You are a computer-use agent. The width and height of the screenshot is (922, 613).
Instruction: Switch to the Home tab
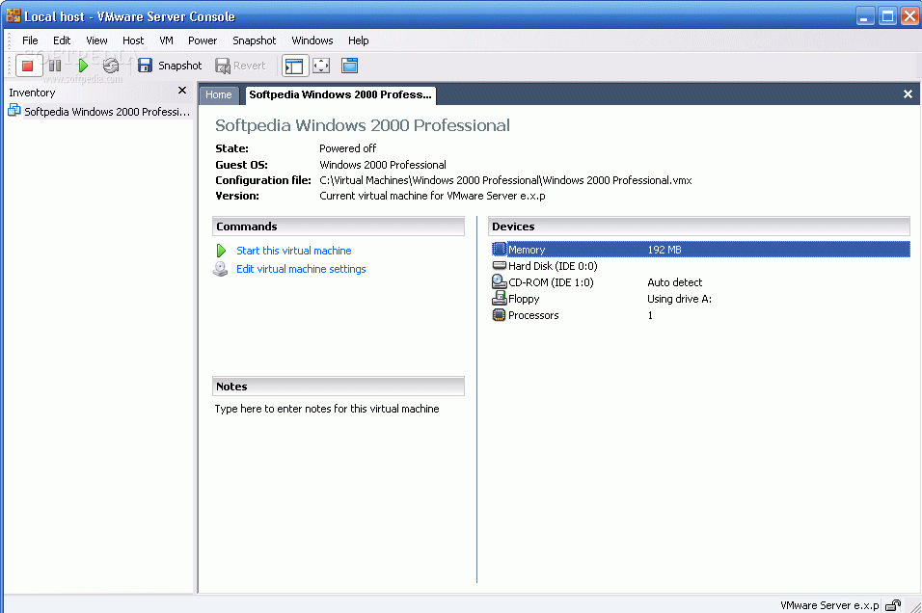pyautogui.click(x=219, y=94)
